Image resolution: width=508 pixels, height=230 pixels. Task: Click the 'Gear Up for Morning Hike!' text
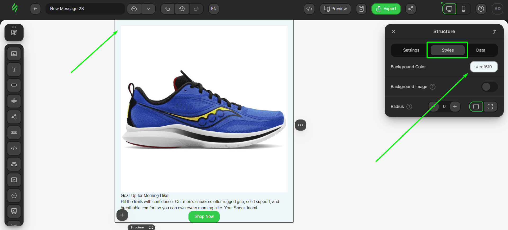coord(145,195)
